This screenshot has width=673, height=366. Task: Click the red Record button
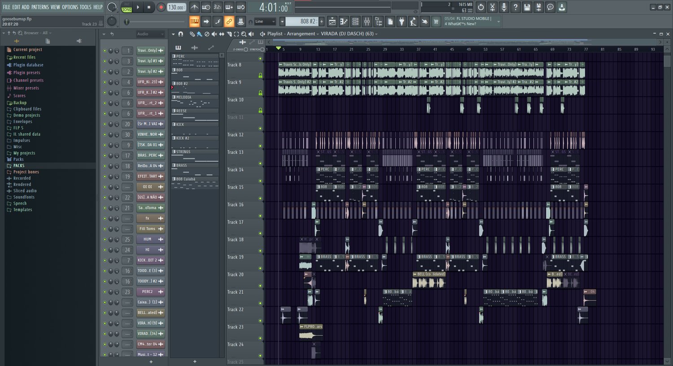[x=161, y=7]
